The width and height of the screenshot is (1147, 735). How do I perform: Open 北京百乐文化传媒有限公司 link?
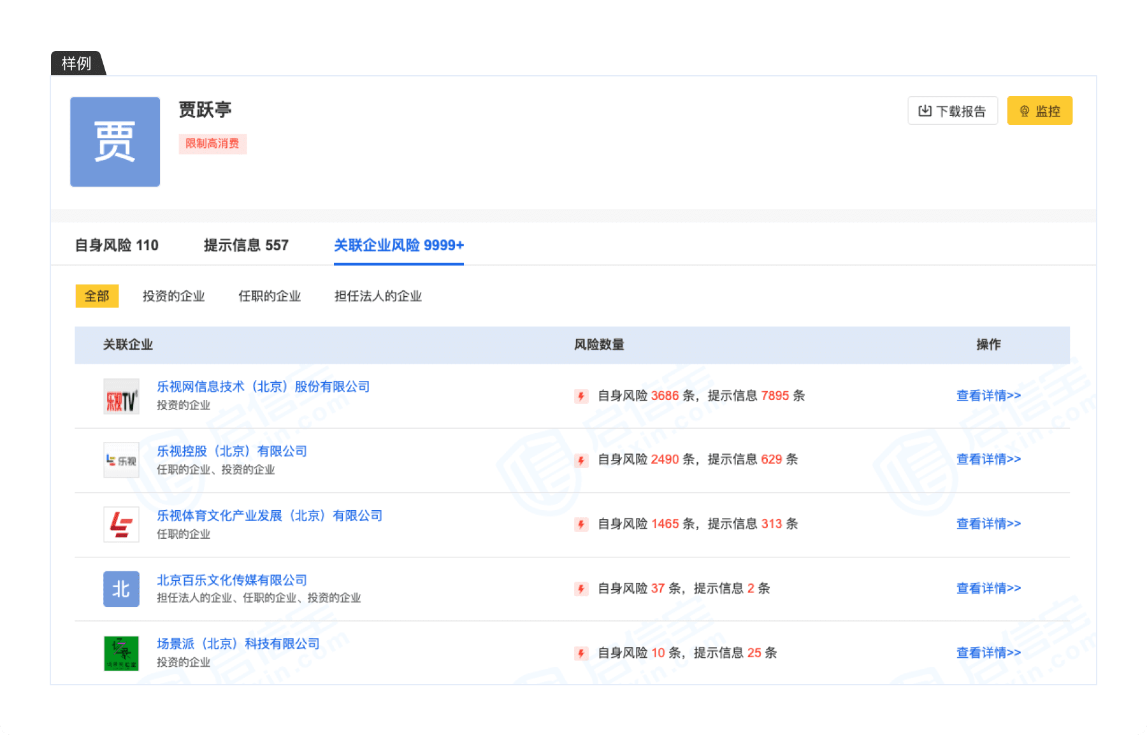click(232, 580)
